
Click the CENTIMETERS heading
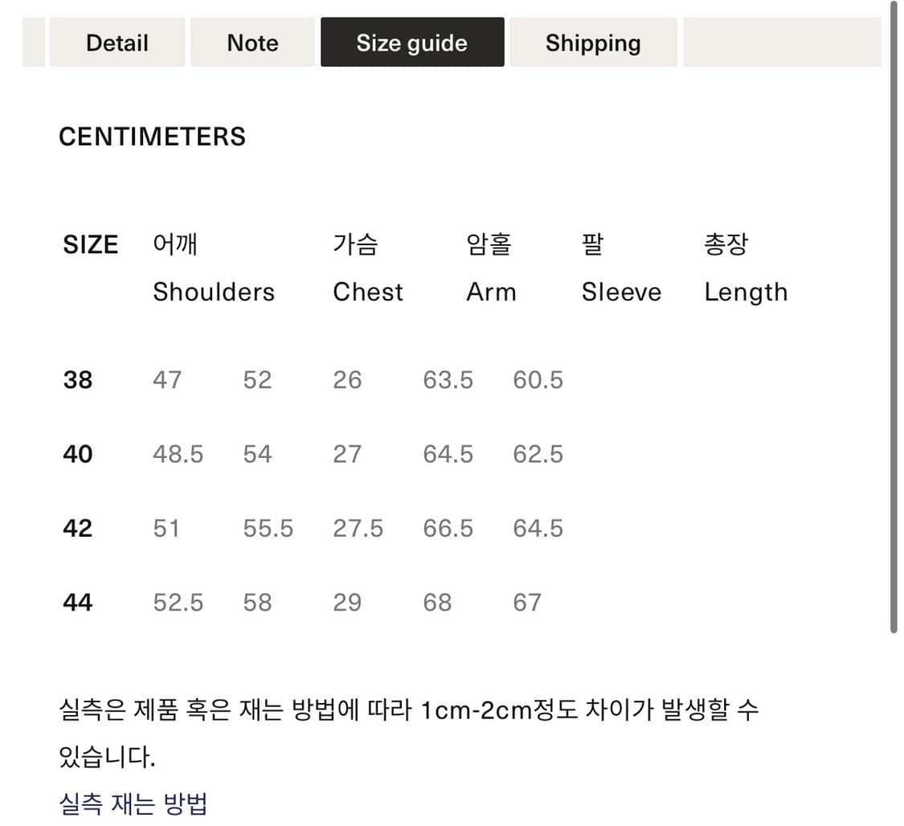[x=152, y=137]
